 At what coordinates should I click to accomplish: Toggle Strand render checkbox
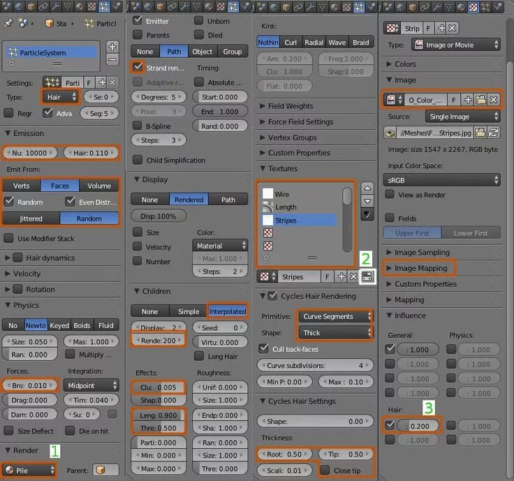[x=138, y=67]
